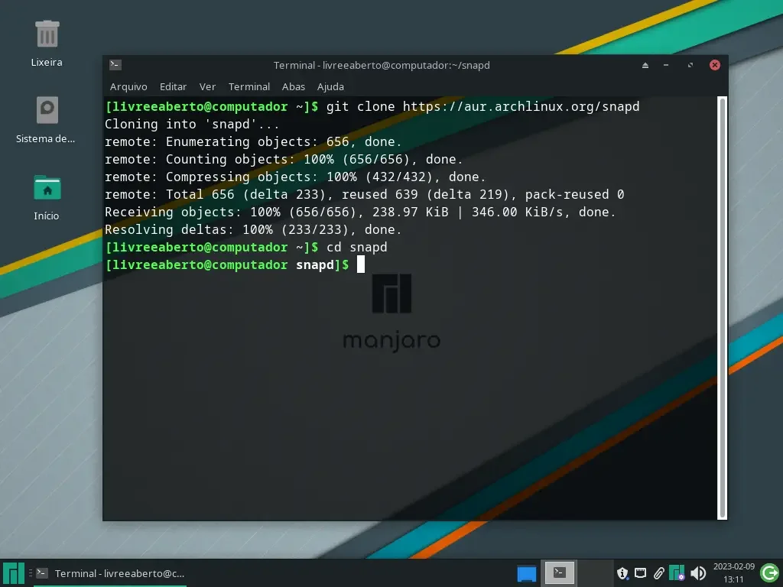Click the terminal title bar text

[x=382, y=66]
